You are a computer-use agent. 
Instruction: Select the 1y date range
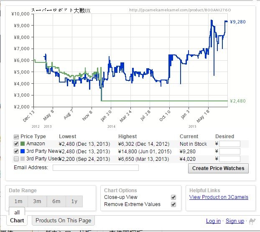(x=74, y=201)
